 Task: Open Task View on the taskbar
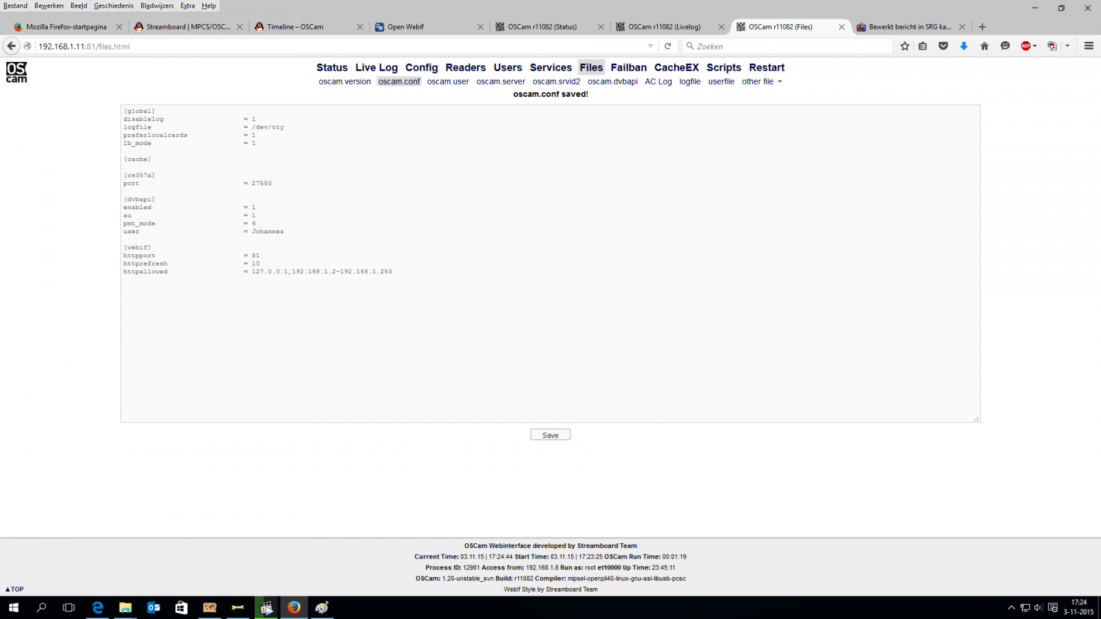pos(69,607)
